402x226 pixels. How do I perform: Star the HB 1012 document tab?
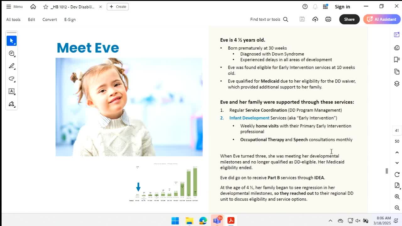(46, 7)
